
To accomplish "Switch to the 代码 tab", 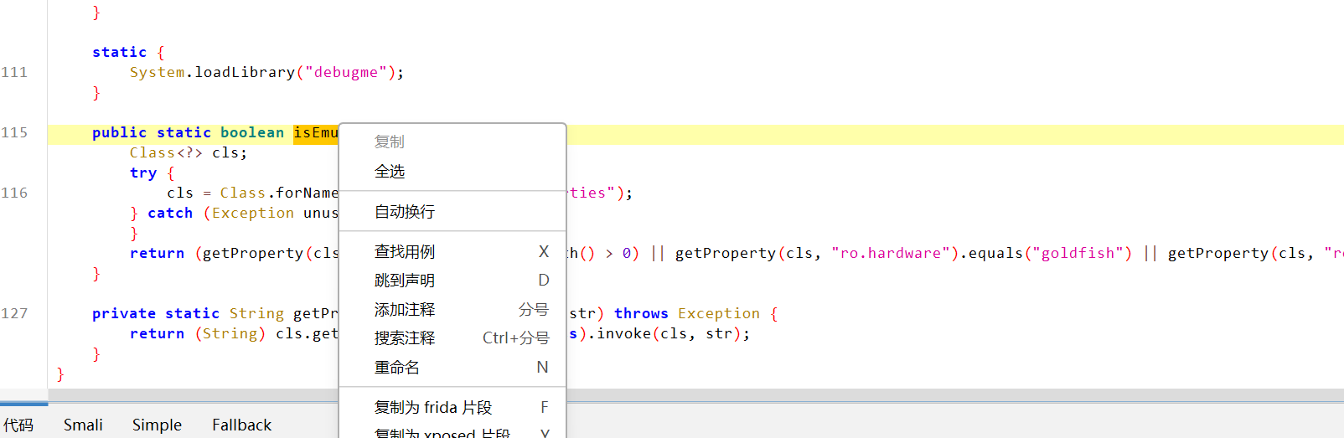I will coord(18,425).
